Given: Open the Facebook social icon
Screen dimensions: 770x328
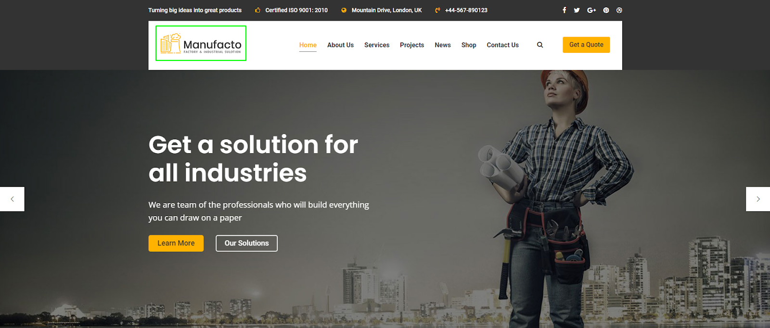Looking at the screenshot, I should click(x=565, y=10).
